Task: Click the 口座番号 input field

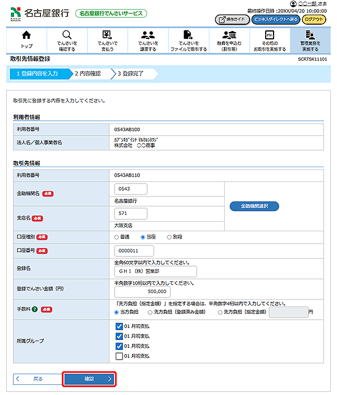Action: click(134, 251)
